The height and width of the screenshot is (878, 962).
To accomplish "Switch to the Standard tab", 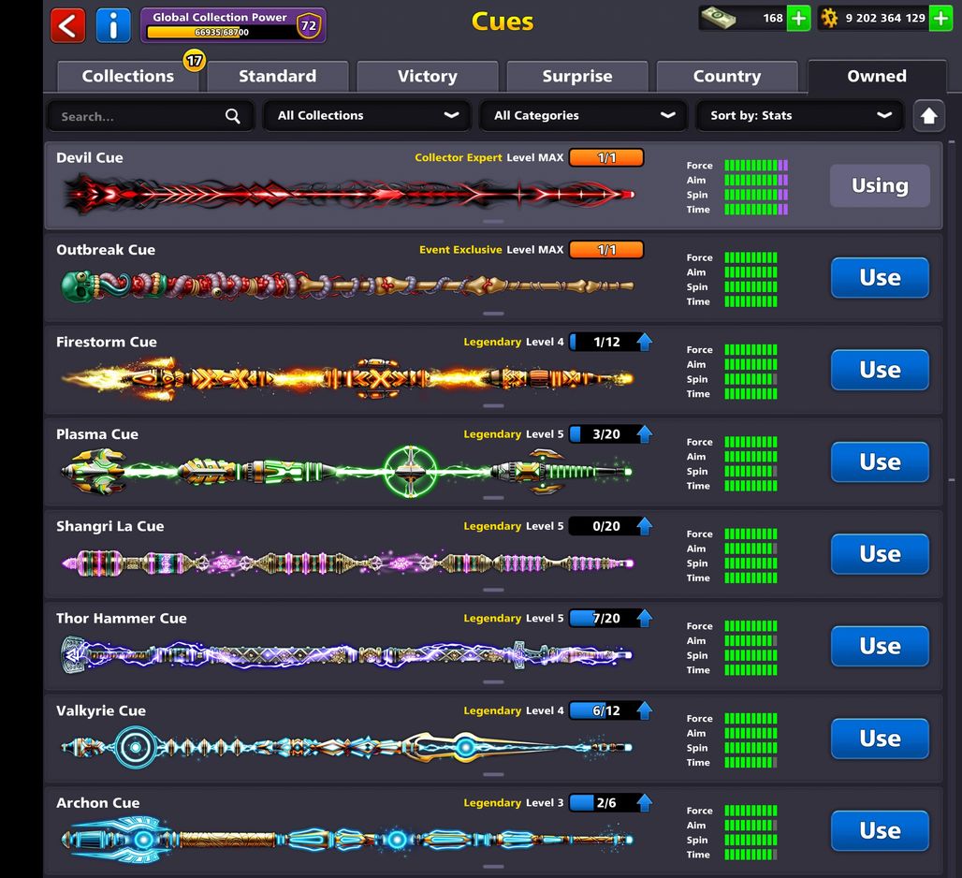I will [277, 76].
